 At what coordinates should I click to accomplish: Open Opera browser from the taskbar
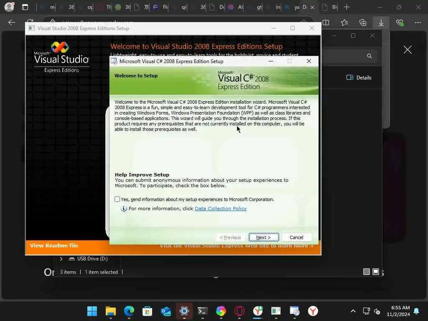239,311
